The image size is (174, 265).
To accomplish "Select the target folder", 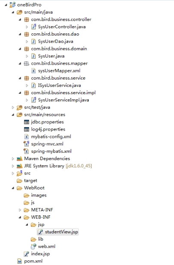I will pos(30,181).
